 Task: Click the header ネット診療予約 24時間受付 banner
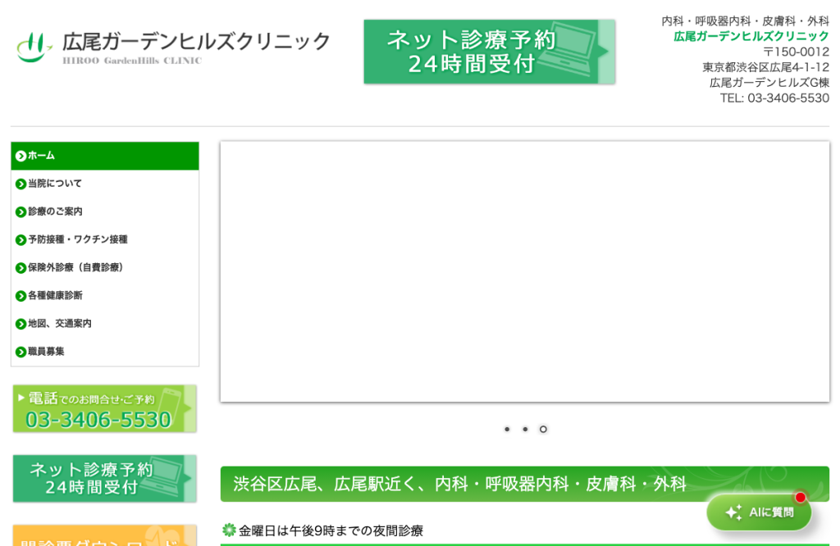490,52
